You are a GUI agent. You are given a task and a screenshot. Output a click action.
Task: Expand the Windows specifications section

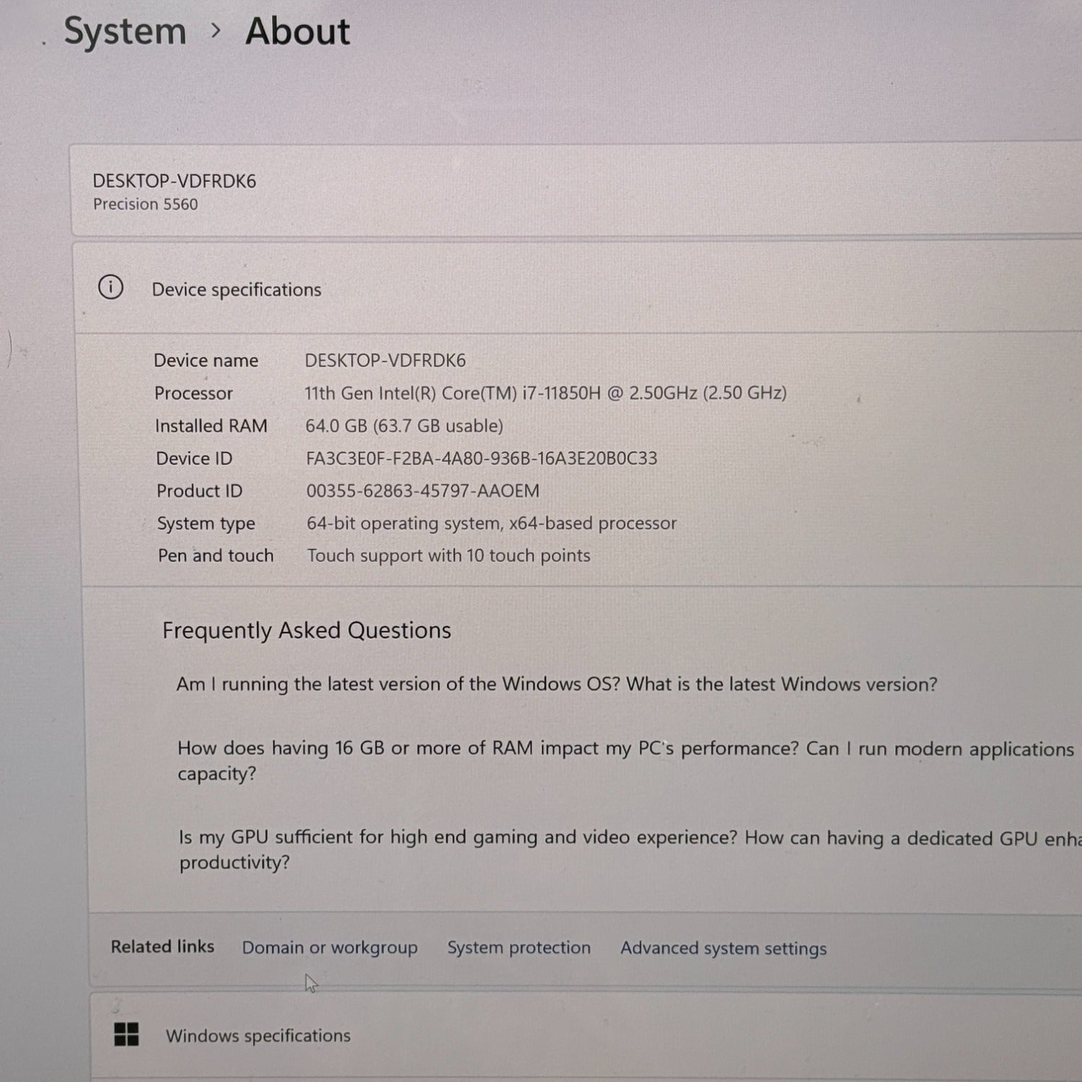586,1035
